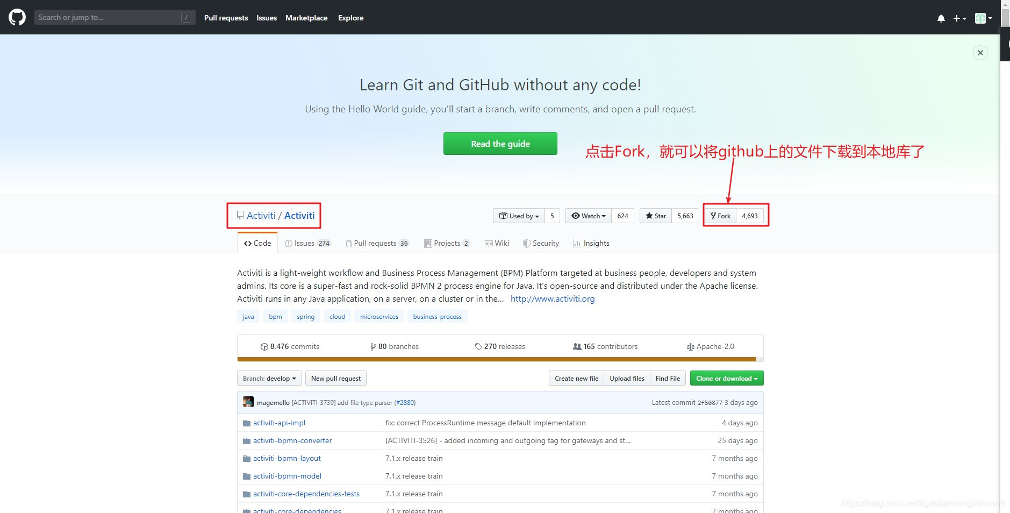Click the bpm topic tag
Image resolution: width=1010 pixels, height=513 pixels.
[x=275, y=316]
